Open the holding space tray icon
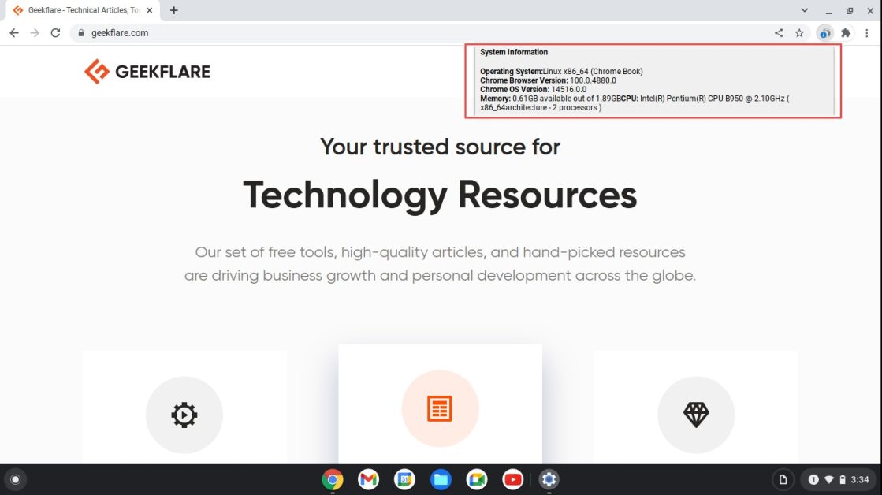The image size is (882, 495). (783, 480)
